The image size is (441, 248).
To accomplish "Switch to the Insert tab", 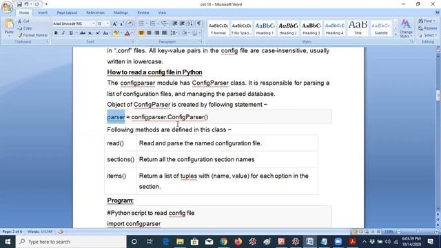I will tap(43, 12).
